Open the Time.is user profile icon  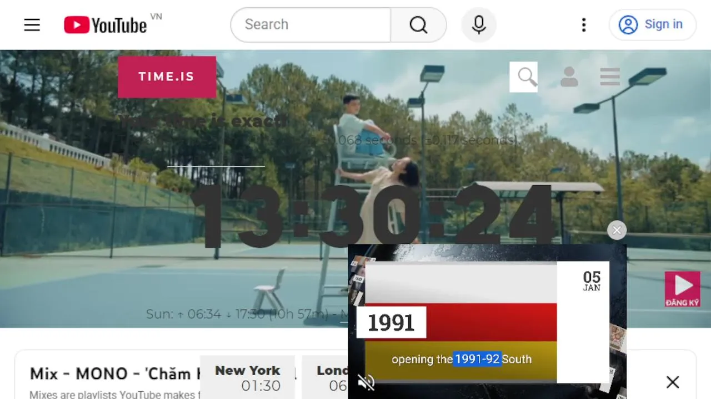569,76
